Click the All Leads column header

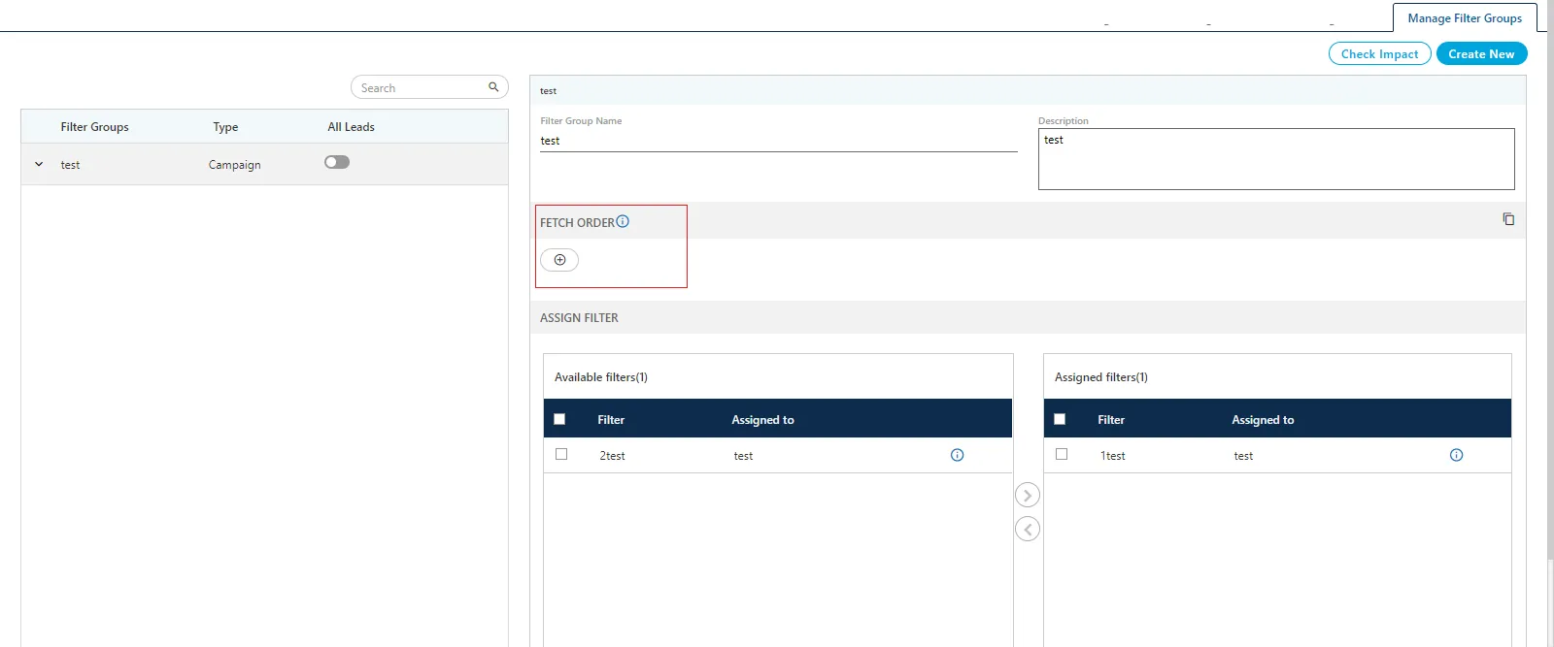pyautogui.click(x=351, y=127)
